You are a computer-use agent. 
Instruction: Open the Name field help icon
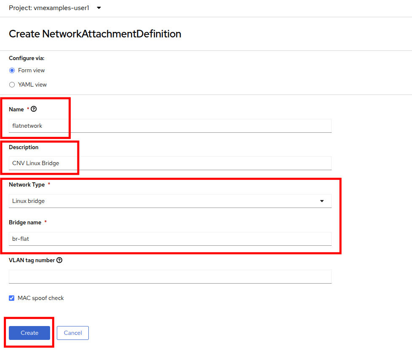34,109
